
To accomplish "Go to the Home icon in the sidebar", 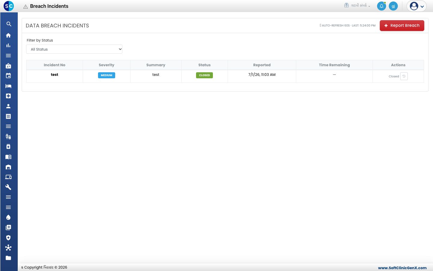I will coord(8,35).
